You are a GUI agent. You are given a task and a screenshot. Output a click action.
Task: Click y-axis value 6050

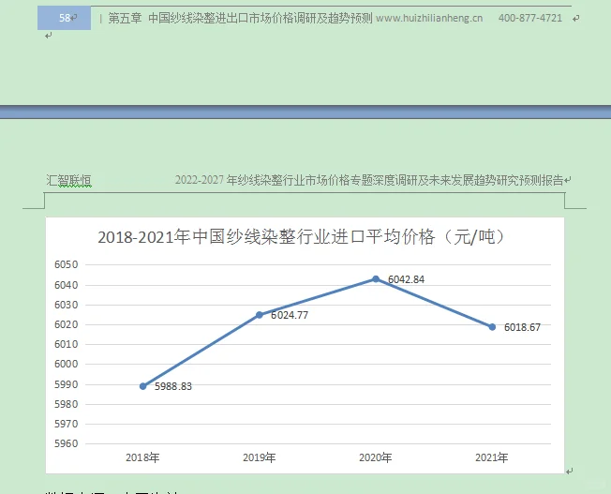[67, 264]
